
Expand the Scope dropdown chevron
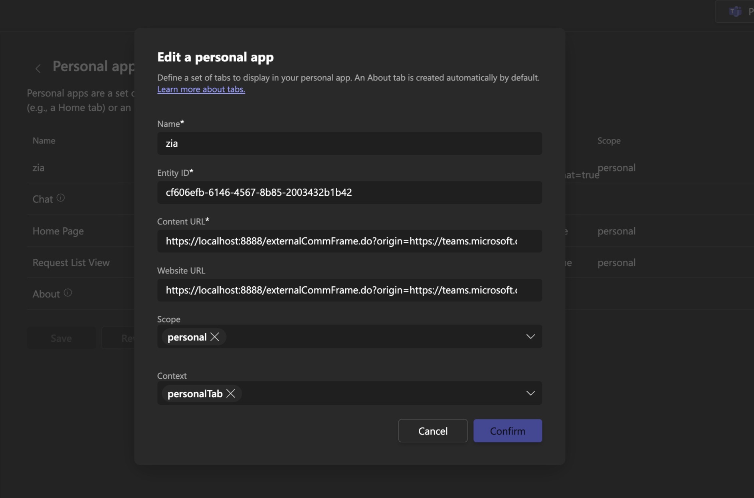coord(530,337)
